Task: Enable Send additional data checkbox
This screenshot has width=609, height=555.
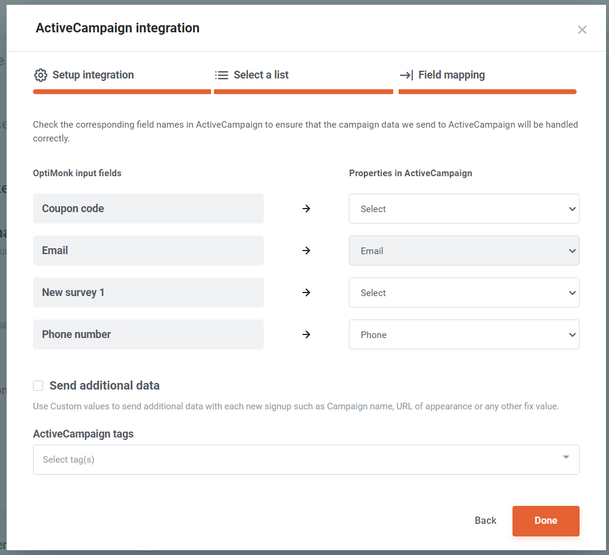Action: pos(38,385)
